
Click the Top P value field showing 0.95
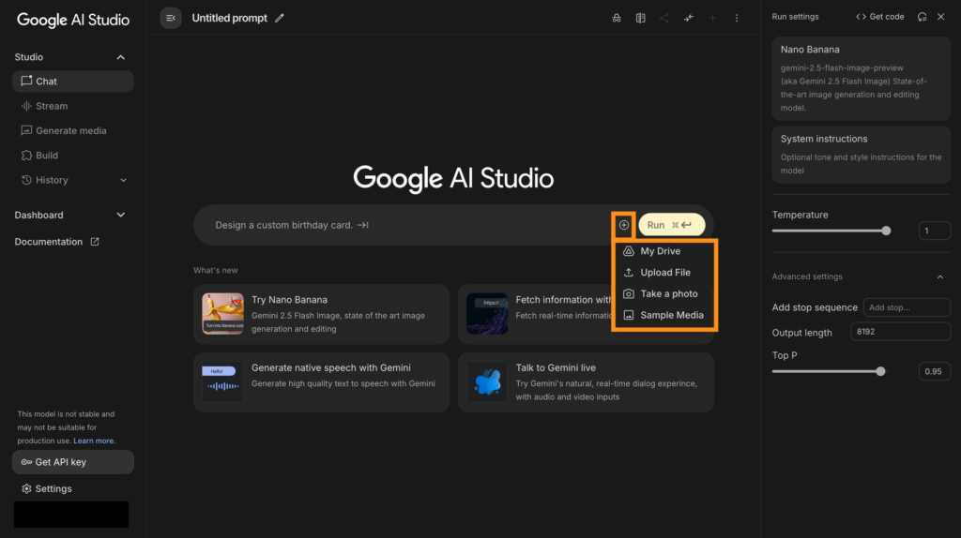click(x=934, y=371)
